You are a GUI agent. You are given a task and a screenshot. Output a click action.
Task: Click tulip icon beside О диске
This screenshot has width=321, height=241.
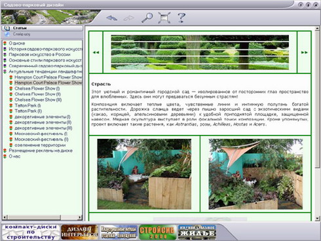point(5,43)
